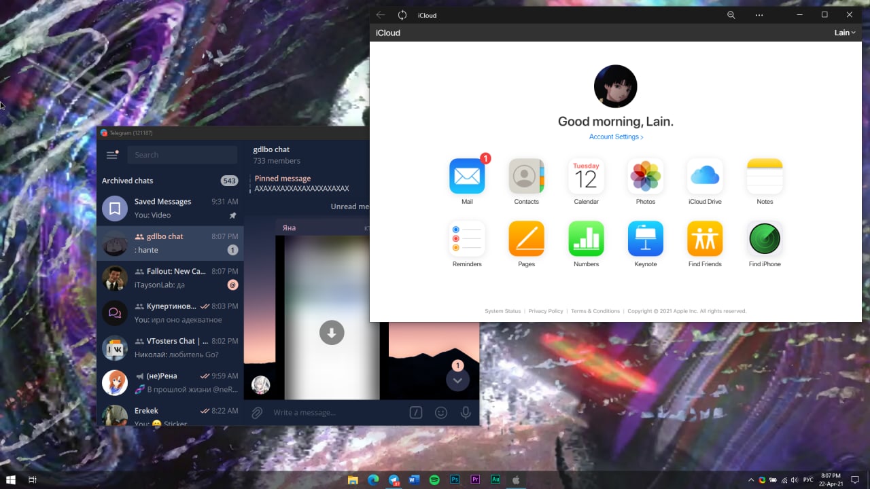Switch to the iCloud app on the taskbar
Viewport: 870px width, 489px height.
click(516, 479)
